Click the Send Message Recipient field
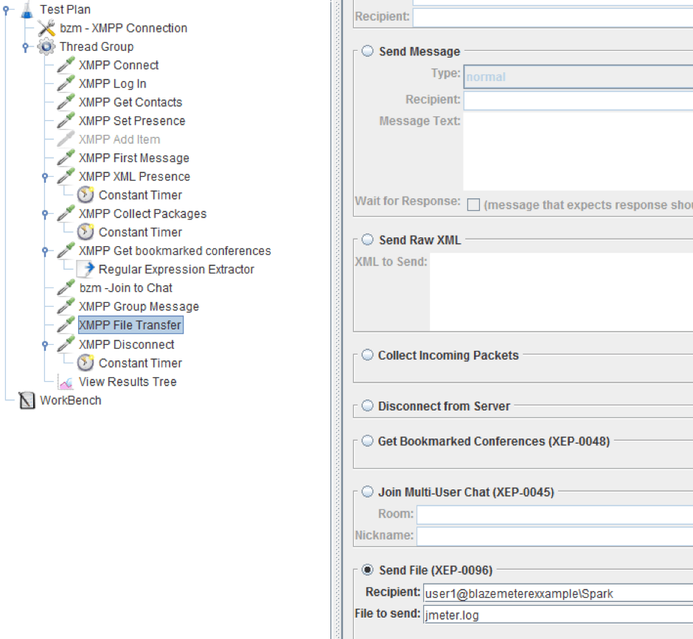The height and width of the screenshot is (639, 693). (578, 101)
